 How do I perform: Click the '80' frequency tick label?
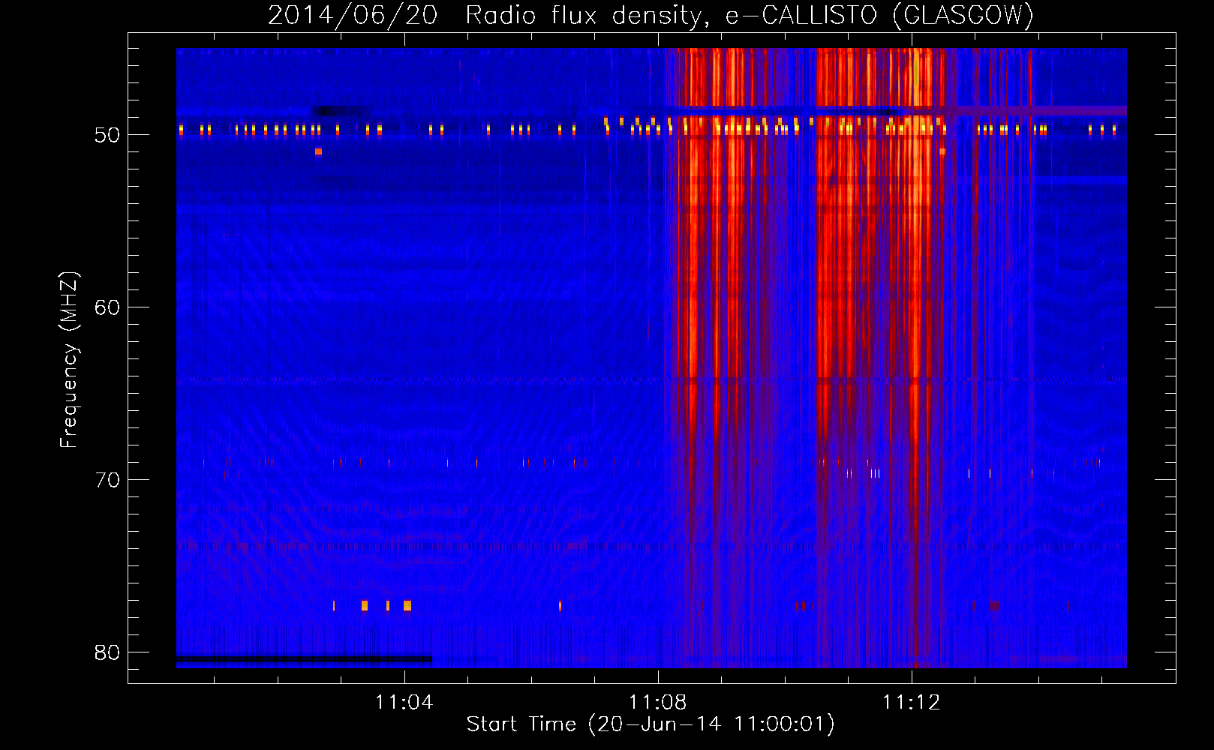(107, 652)
